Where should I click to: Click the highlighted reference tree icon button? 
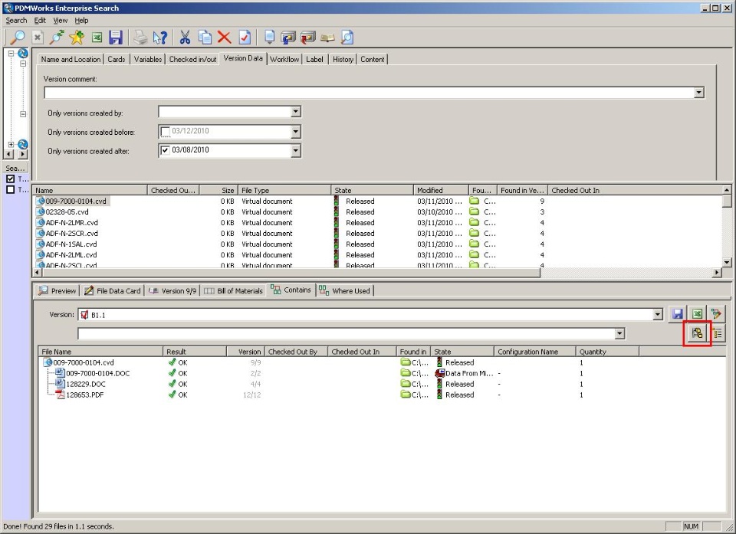point(697,333)
